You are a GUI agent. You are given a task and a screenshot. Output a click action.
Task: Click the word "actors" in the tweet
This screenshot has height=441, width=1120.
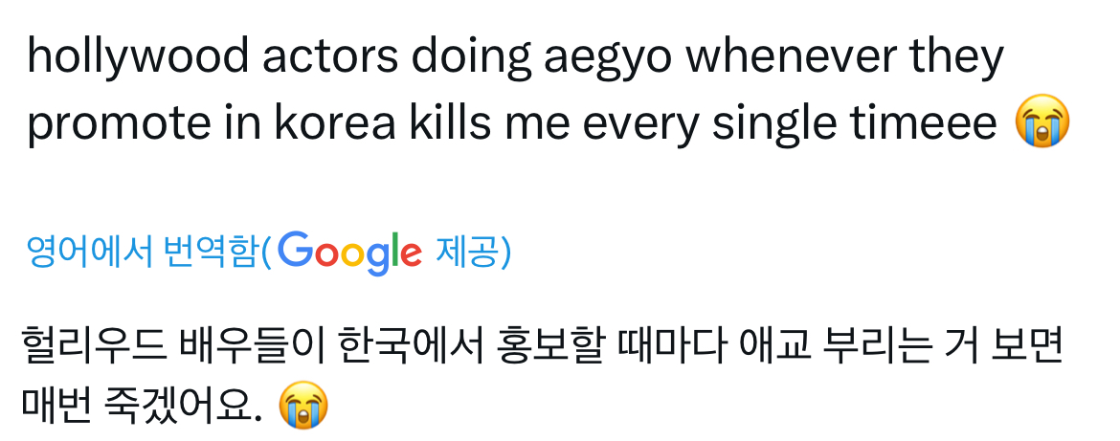coord(330,58)
